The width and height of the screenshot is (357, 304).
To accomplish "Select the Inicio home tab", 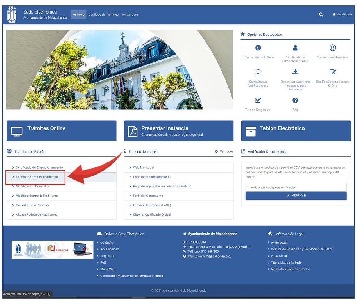I will [79, 15].
